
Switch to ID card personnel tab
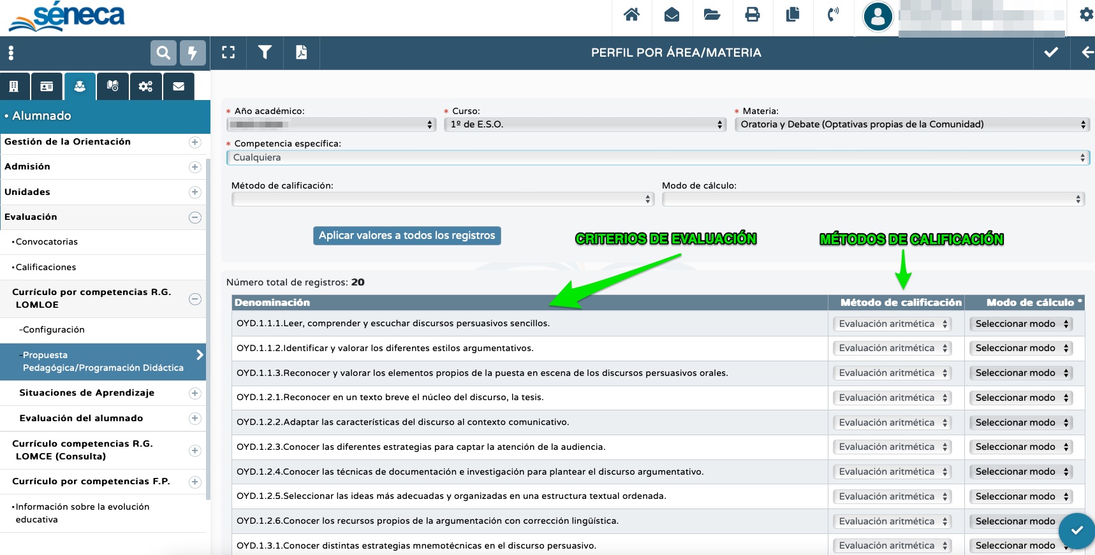click(x=47, y=87)
